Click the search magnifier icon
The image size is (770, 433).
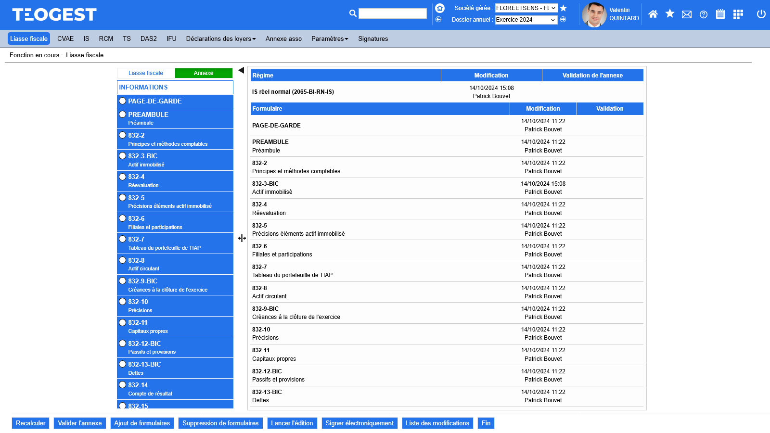(353, 13)
